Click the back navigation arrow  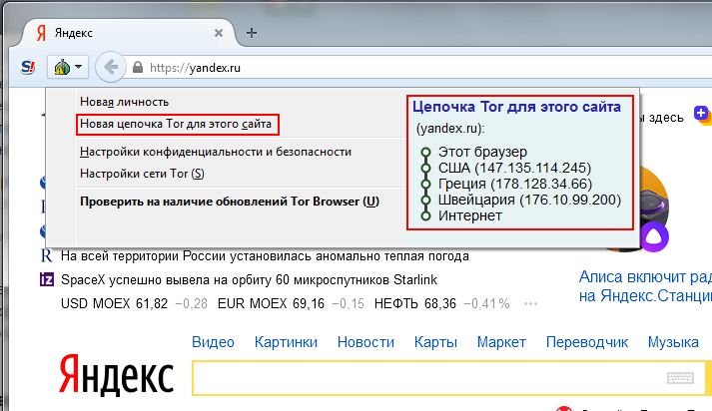coord(110,68)
